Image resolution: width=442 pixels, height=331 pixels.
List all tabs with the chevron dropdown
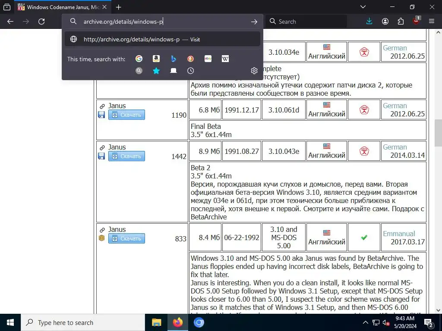tap(363, 7)
